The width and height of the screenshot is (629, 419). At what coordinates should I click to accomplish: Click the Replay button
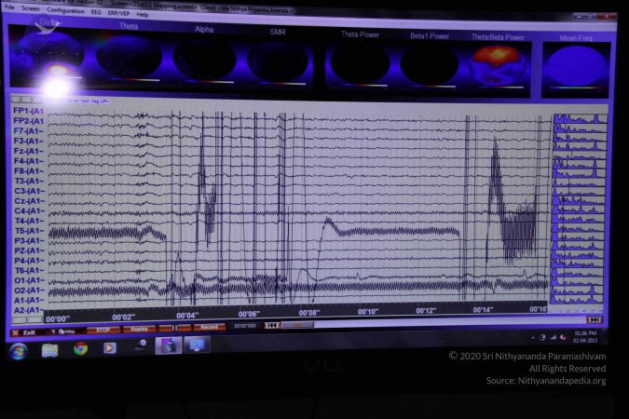[x=139, y=329]
